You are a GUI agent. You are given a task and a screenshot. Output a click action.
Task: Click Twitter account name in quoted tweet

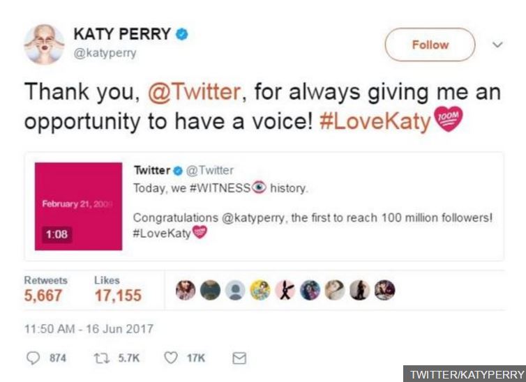[x=152, y=170]
